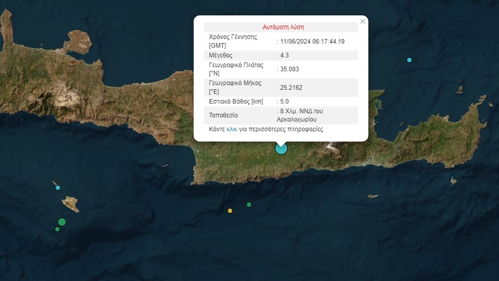Close the earthquake info popup
The image size is (499, 281).
[363, 22]
